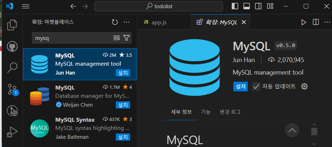Viewport: 332px width, 147px height.
Task: Toggle the primary side bar layout icon
Action: point(235,6)
